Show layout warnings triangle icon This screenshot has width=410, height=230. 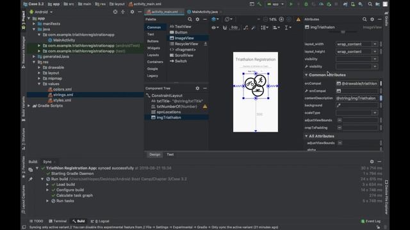[299, 20]
